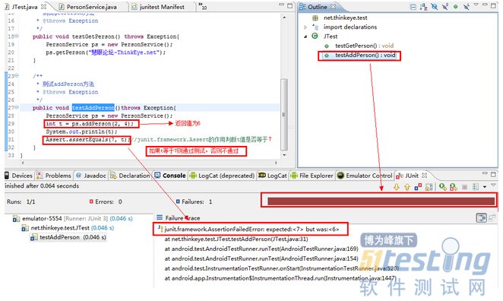Toggle Show Failures Only in JUnit view
Image resolution: width=503 pixels, height=301 pixels.
418,187
